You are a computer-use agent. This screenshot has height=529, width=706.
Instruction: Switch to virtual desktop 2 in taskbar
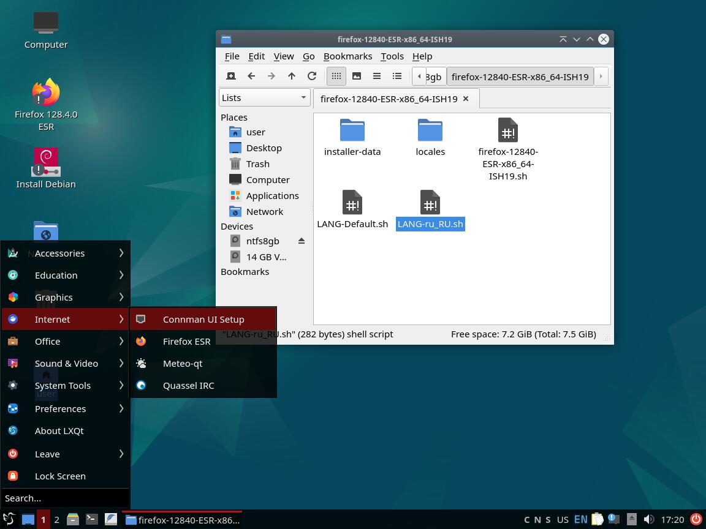click(x=56, y=520)
